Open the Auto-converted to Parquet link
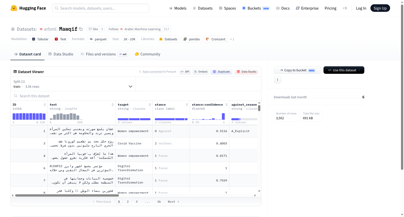 [x=159, y=72]
